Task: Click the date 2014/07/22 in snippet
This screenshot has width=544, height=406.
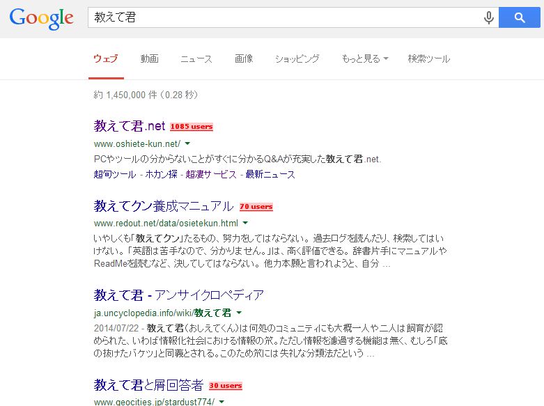Action: pyautogui.click(x=116, y=328)
